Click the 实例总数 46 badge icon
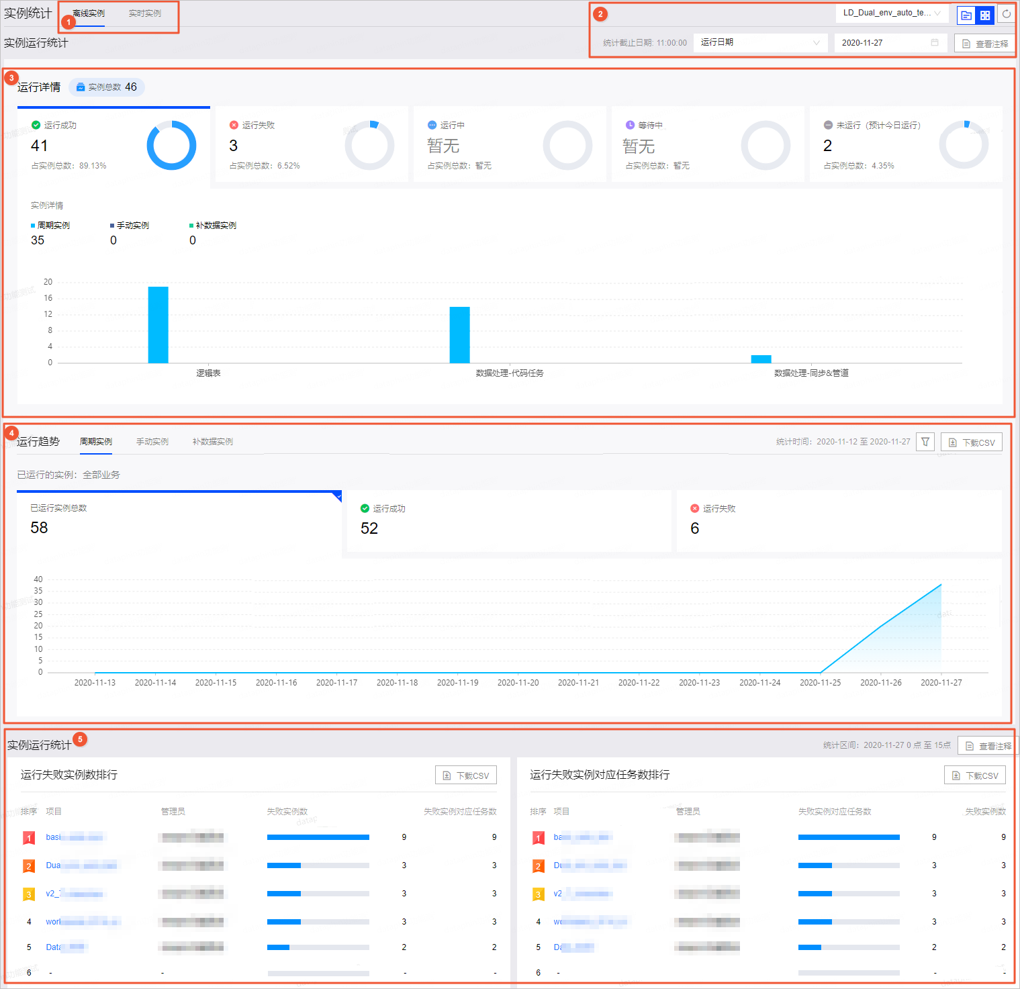 click(x=81, y=87)
